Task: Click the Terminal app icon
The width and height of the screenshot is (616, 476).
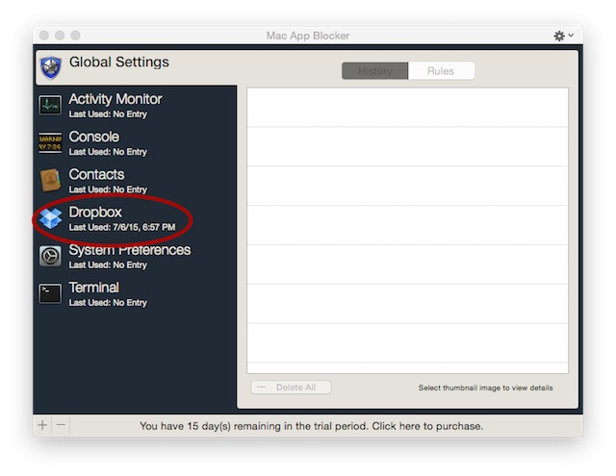Action: [x=50, y=293]
